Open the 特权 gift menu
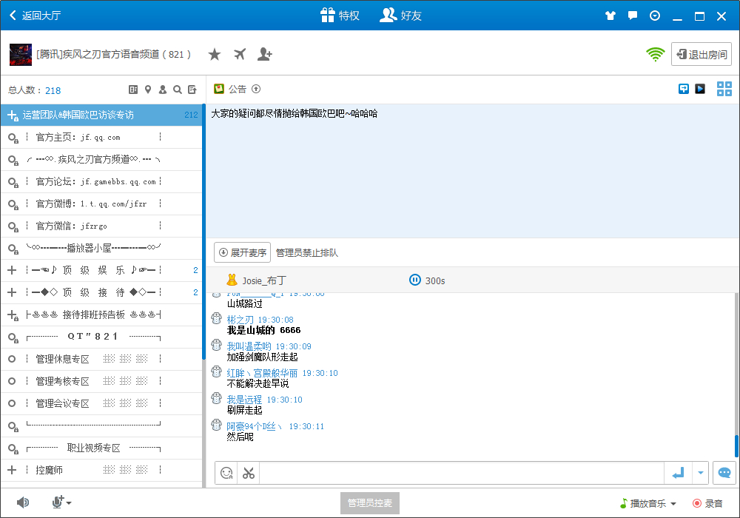This screenshot has width=740, height=518. (340, 16)
